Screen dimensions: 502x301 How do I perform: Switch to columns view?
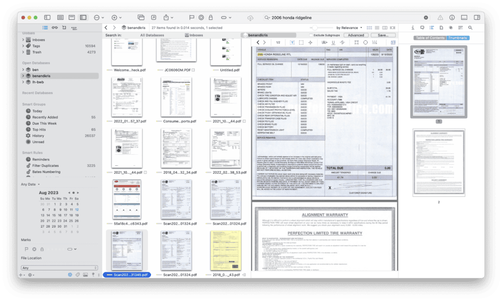coord(385,28)
